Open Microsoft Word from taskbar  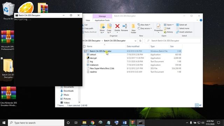point(125,123)
